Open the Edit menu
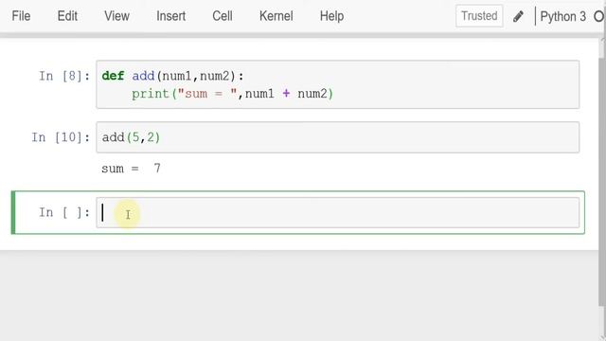The width and height of the screenshot is (606, 341). tap(67, 16)
